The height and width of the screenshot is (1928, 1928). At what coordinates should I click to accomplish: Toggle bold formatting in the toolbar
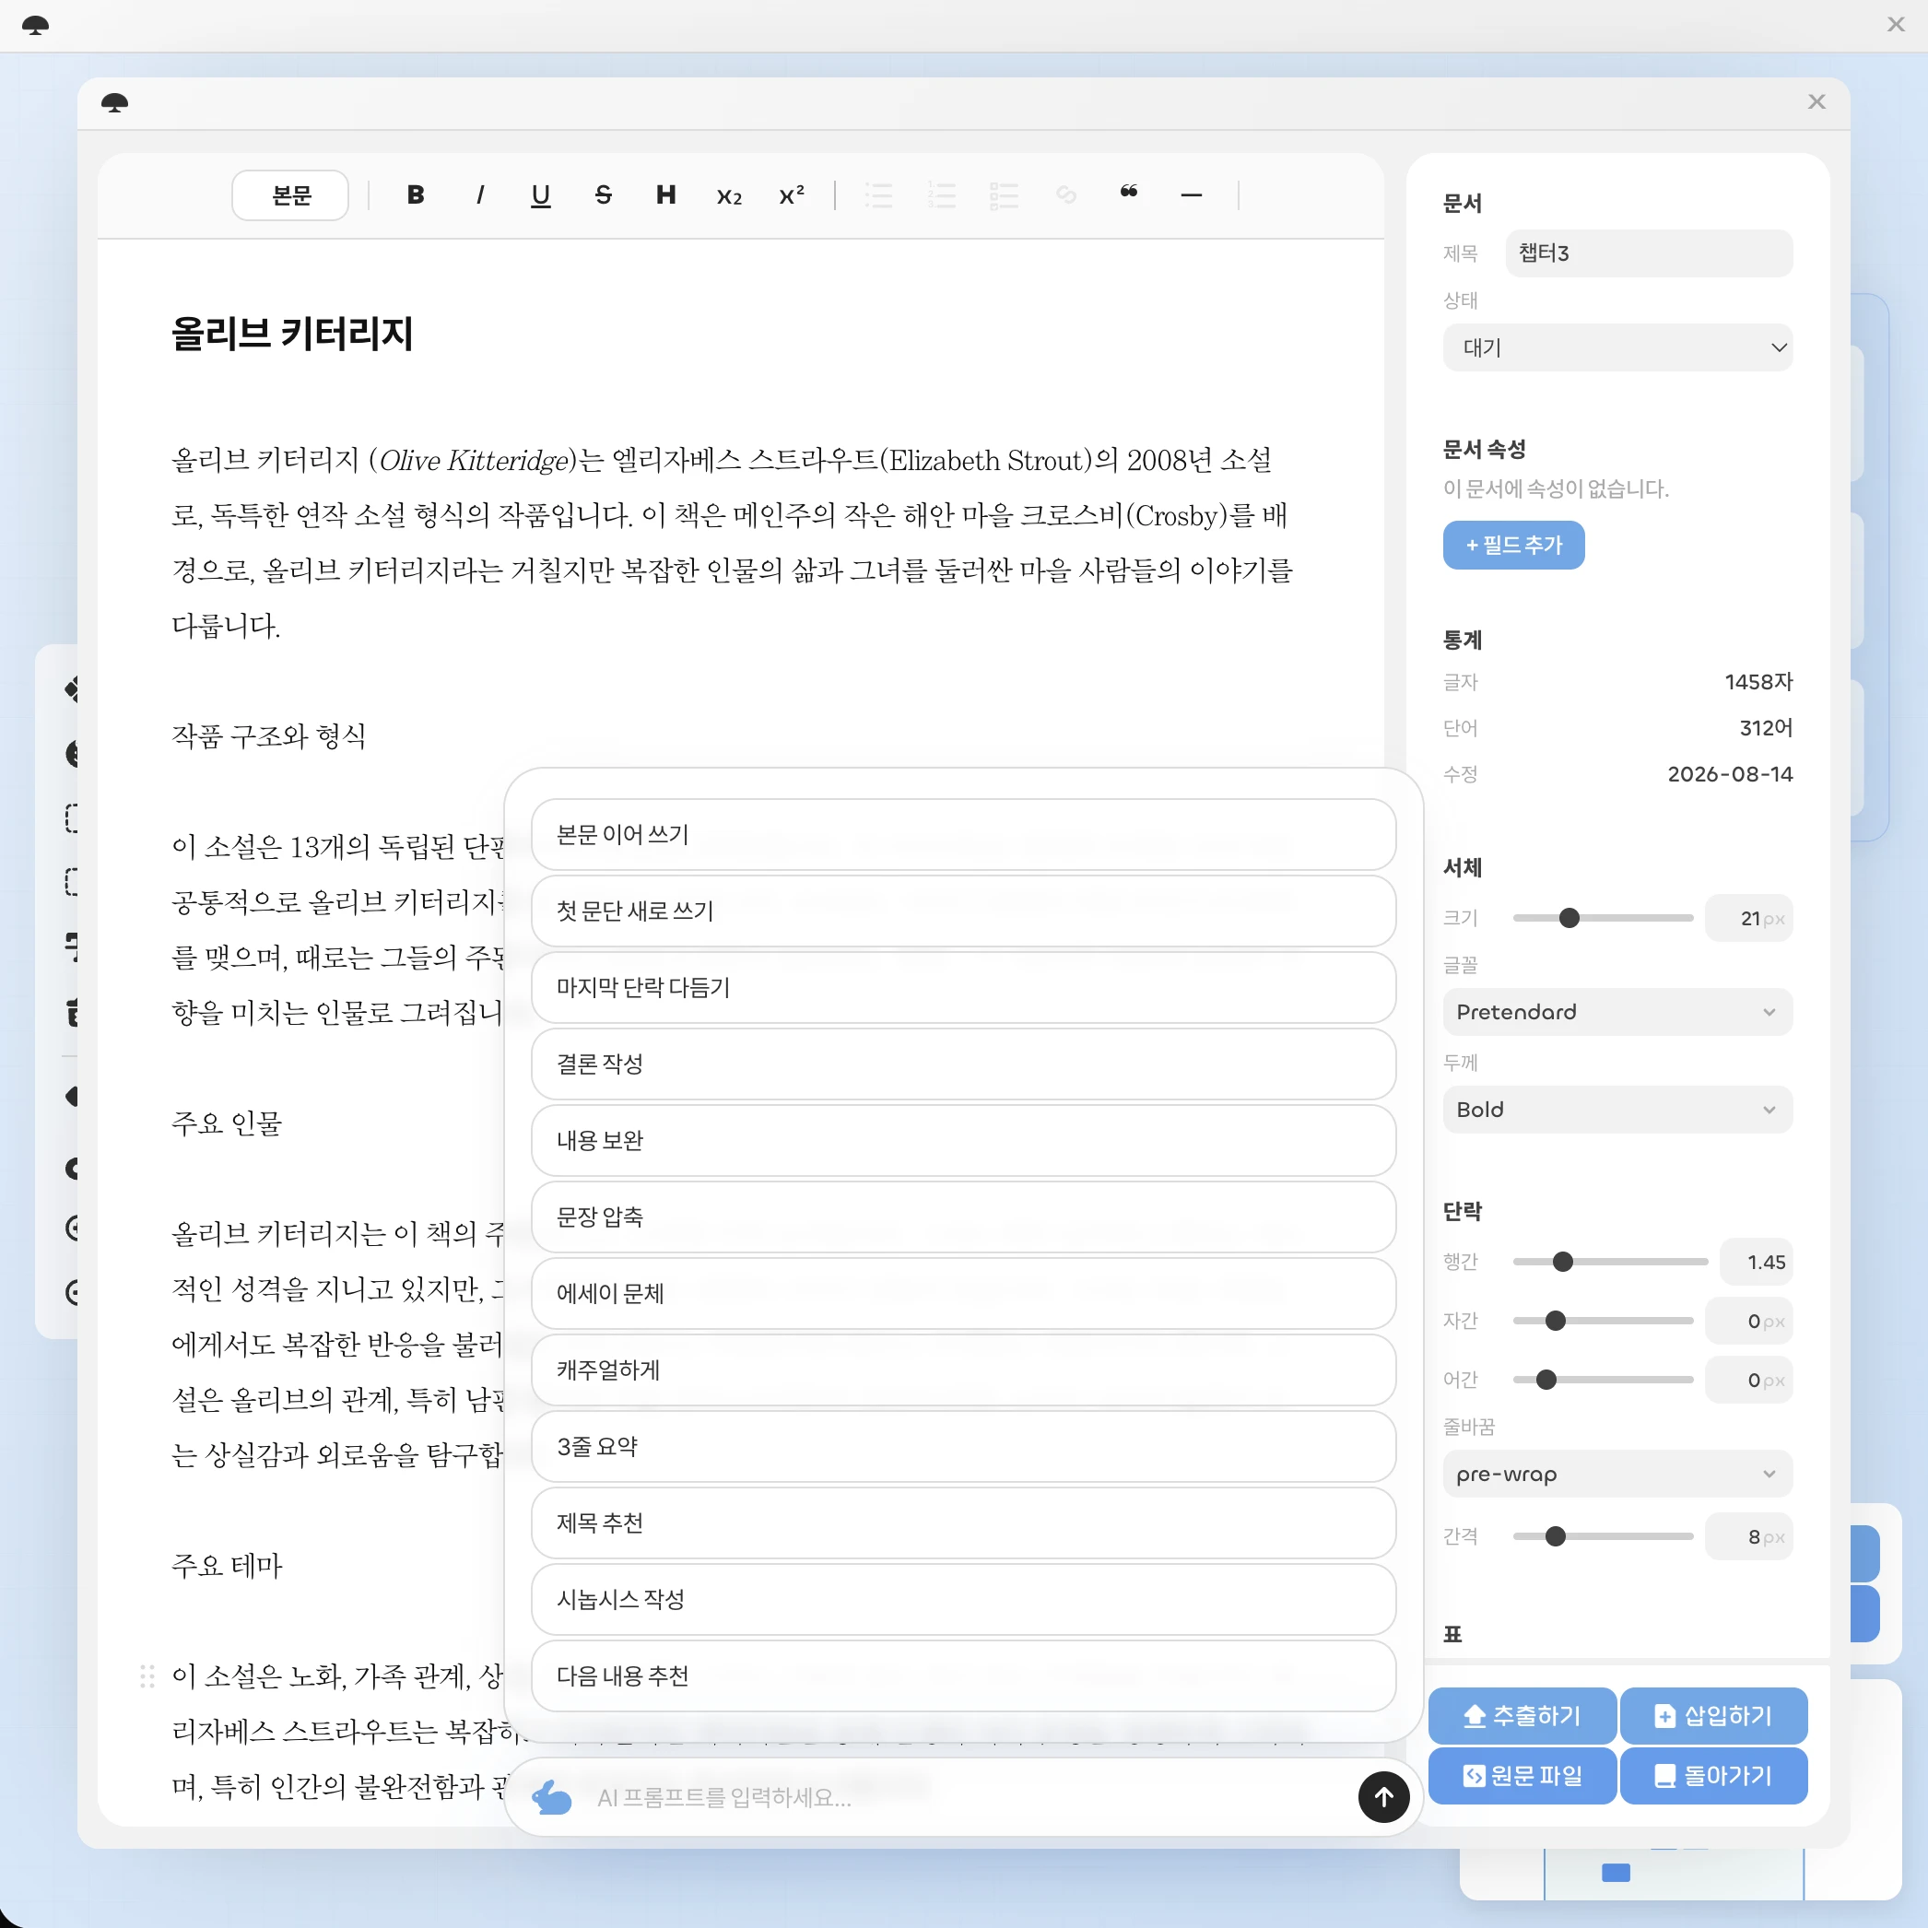pos(417,194)
